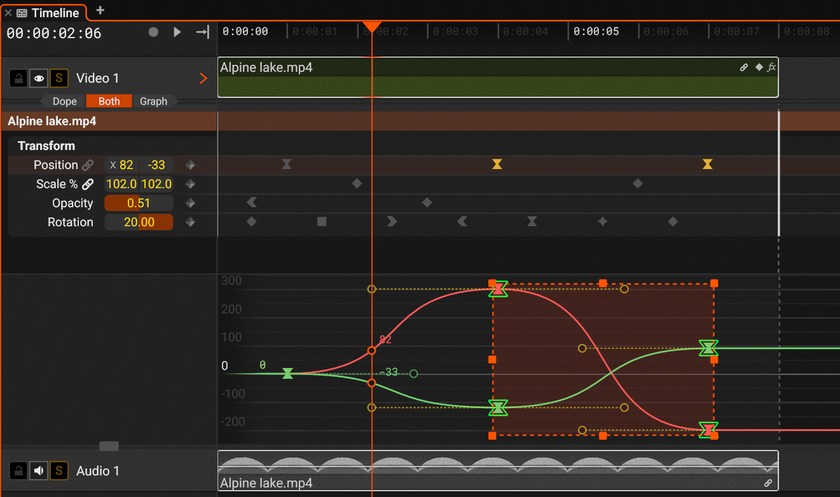Switch to Graph view tab
Image resolution: width=840 pixels, height=497 pixels.
tap(153, 101)
